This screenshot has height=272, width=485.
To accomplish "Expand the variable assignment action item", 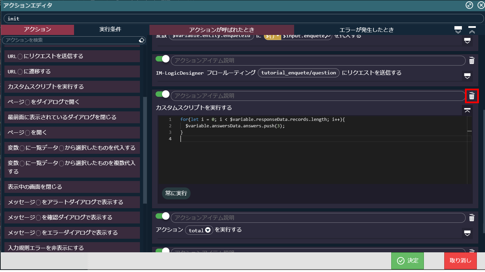I will point(467,41).
